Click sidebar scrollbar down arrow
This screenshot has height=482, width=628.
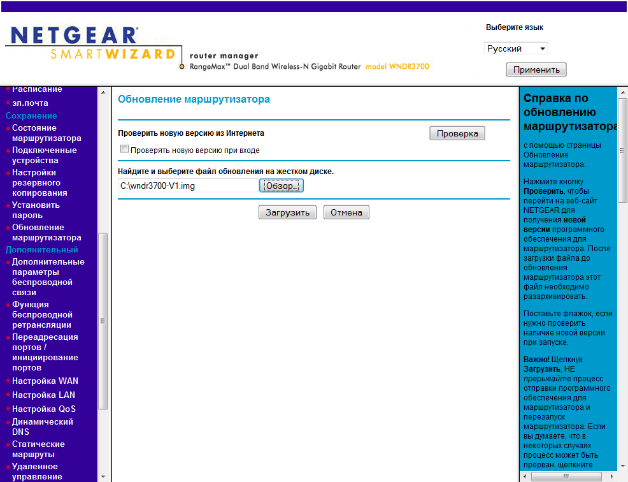point(103,477)
